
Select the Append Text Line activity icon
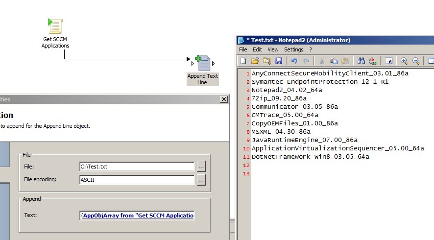[203, 63]
